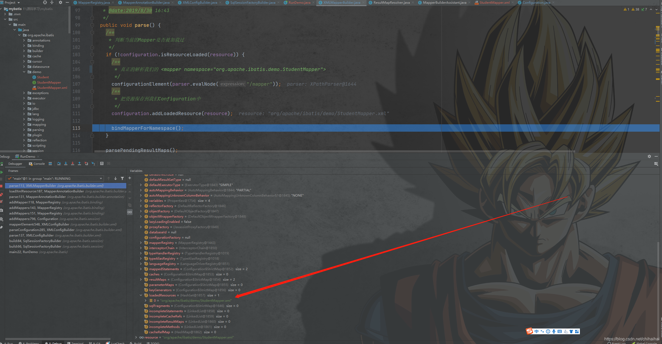Toggle Sogou punctuation mode icon
The height and width of the screenshot is (344, 662).
point(542,331)
